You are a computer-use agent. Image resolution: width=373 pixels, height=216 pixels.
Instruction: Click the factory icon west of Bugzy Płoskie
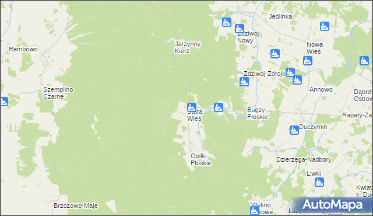pyautogui.click(x=219, y=107)
